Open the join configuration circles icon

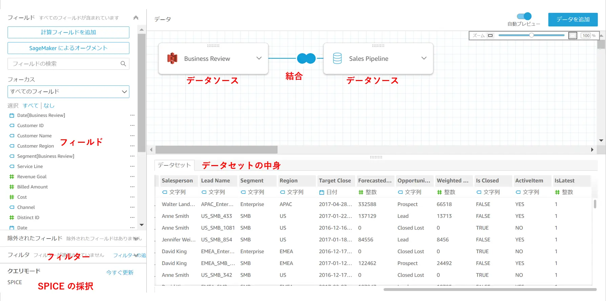point(306,58)
